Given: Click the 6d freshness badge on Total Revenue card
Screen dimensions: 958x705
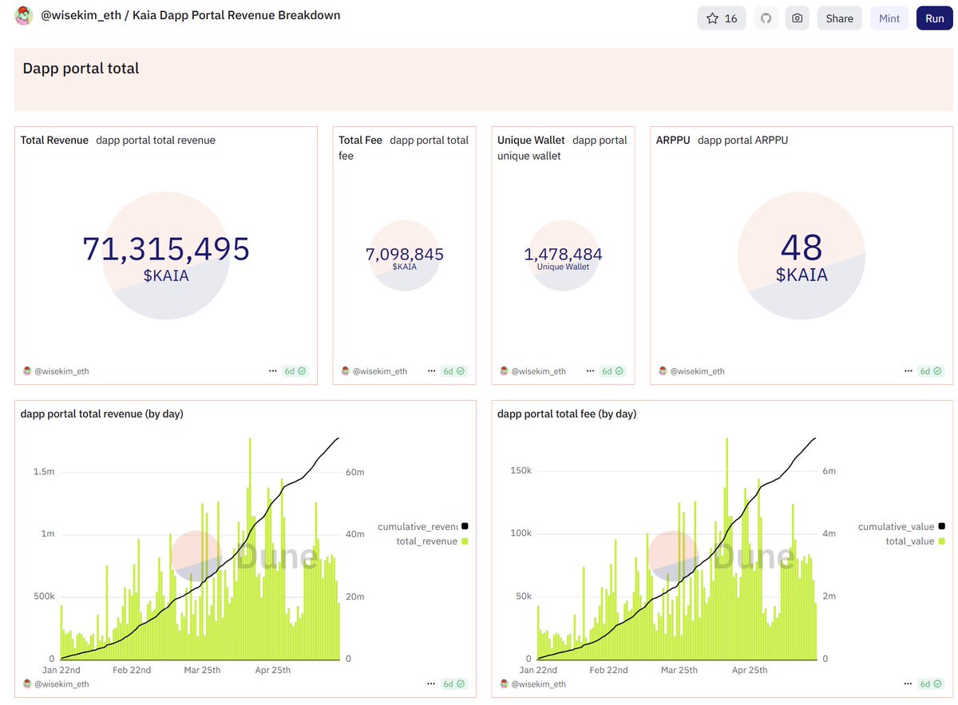Looking at the screenshot, I should [295, 371].
